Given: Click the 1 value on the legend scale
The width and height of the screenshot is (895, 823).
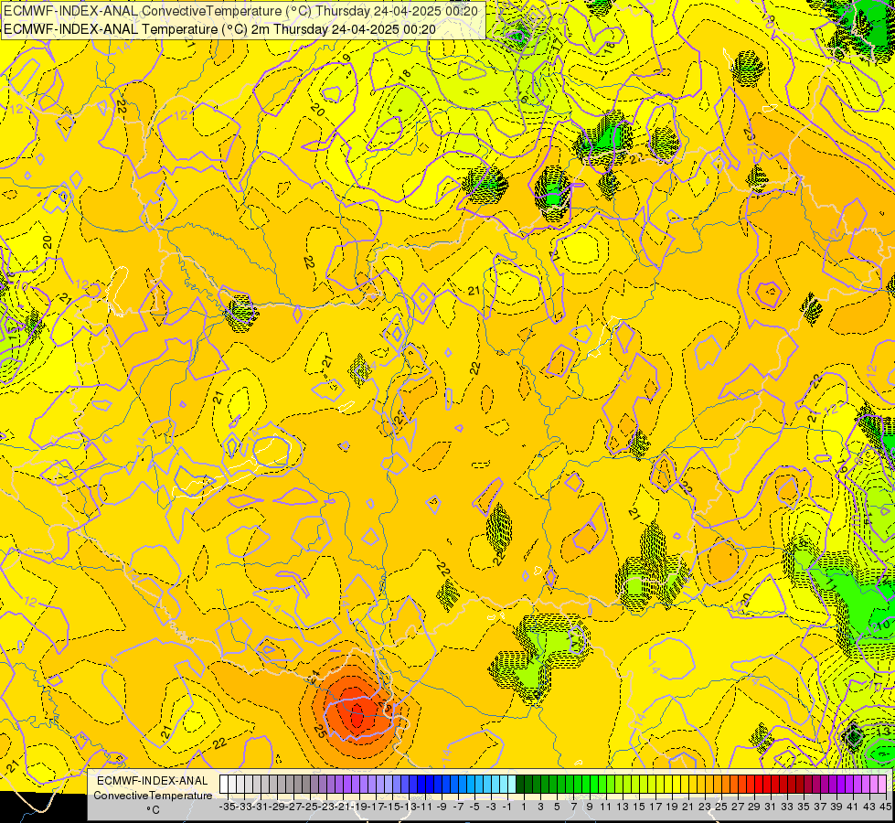Looking at the screenshot, I should pyautogui.click(x=524, y=807).
